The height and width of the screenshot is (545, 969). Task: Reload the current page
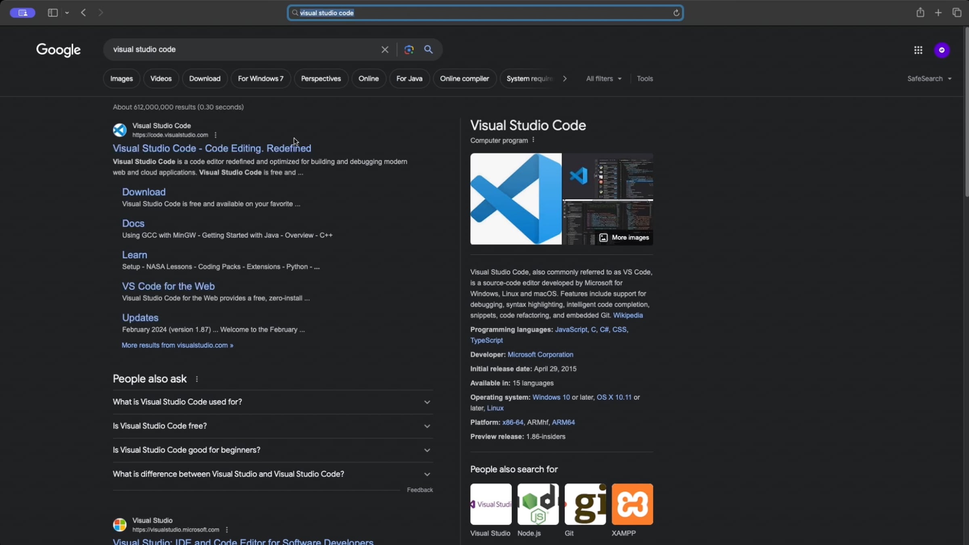[x=676, y=13]
